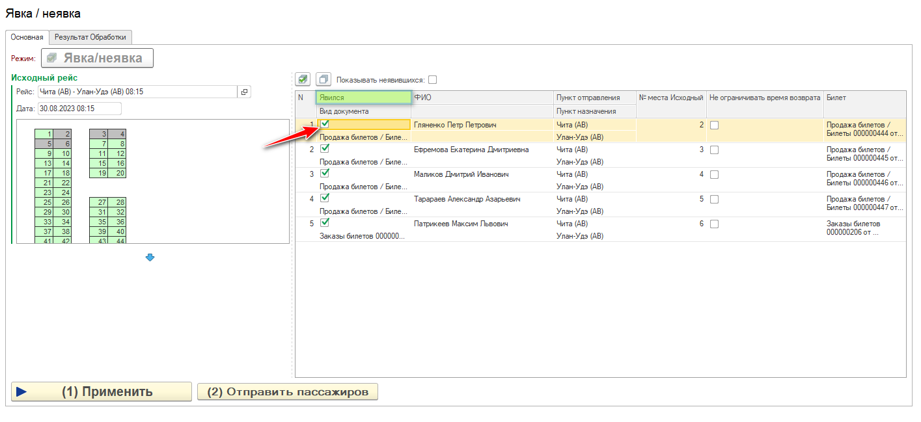
Task: Uncheck Явился for Ефремова Екатерина Дмитриевна
Action: (325, 149)
